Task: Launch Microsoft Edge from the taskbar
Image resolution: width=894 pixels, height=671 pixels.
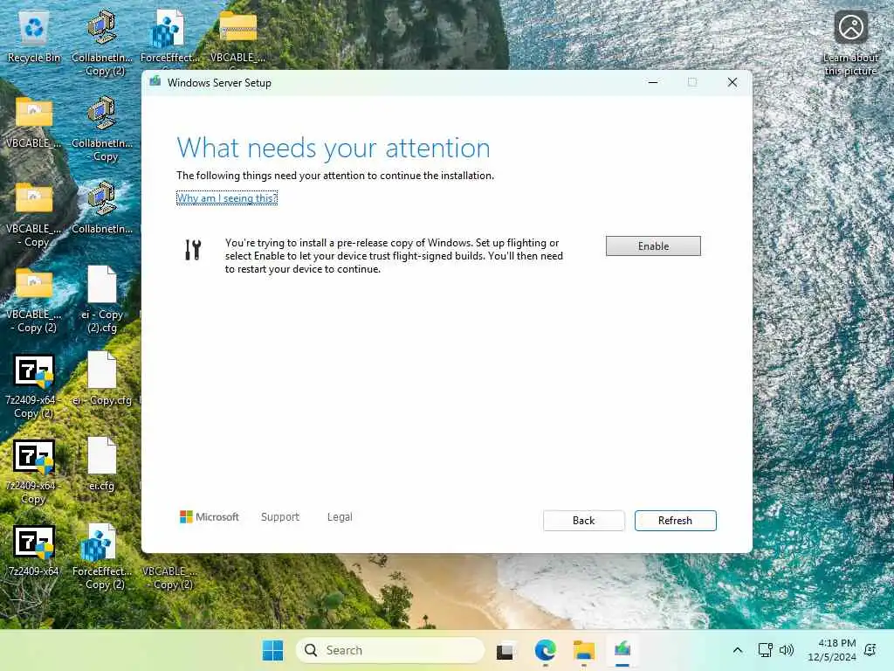Action: pos(545,650)
